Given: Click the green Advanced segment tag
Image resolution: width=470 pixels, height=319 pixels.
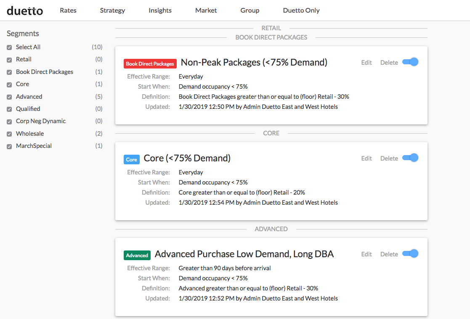Looking at the screenshot, I should (x=137, y=256).
